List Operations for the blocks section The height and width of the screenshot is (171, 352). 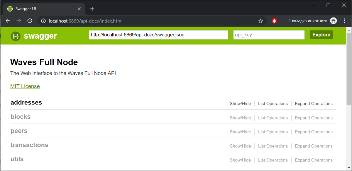[x=273, y=118]
